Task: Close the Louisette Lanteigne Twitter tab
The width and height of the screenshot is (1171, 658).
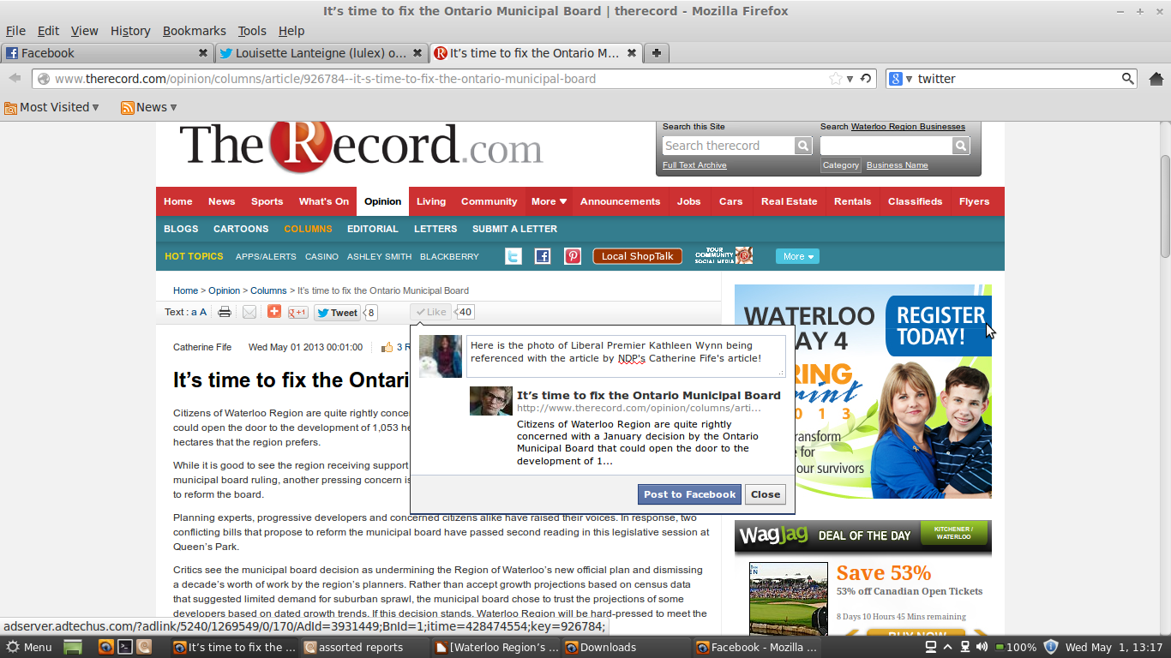Action: (417, 53)
